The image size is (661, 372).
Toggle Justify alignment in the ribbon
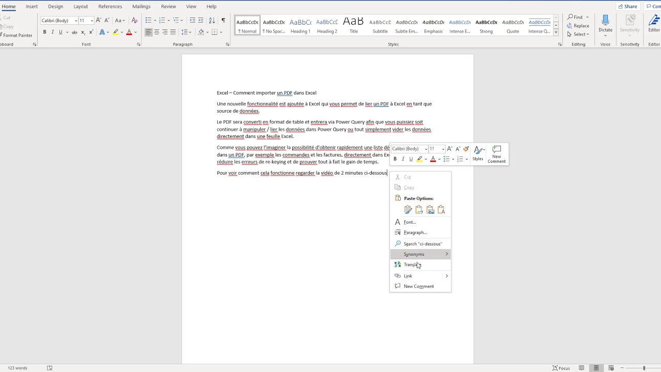(173, 32)
